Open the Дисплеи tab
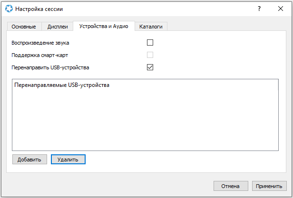 57,27
